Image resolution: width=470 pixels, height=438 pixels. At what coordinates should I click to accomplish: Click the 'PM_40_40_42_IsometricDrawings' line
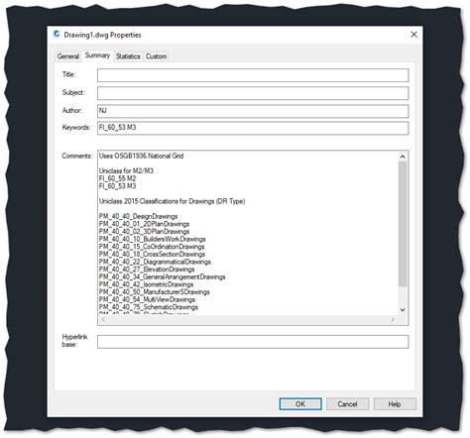coord(146,284)
